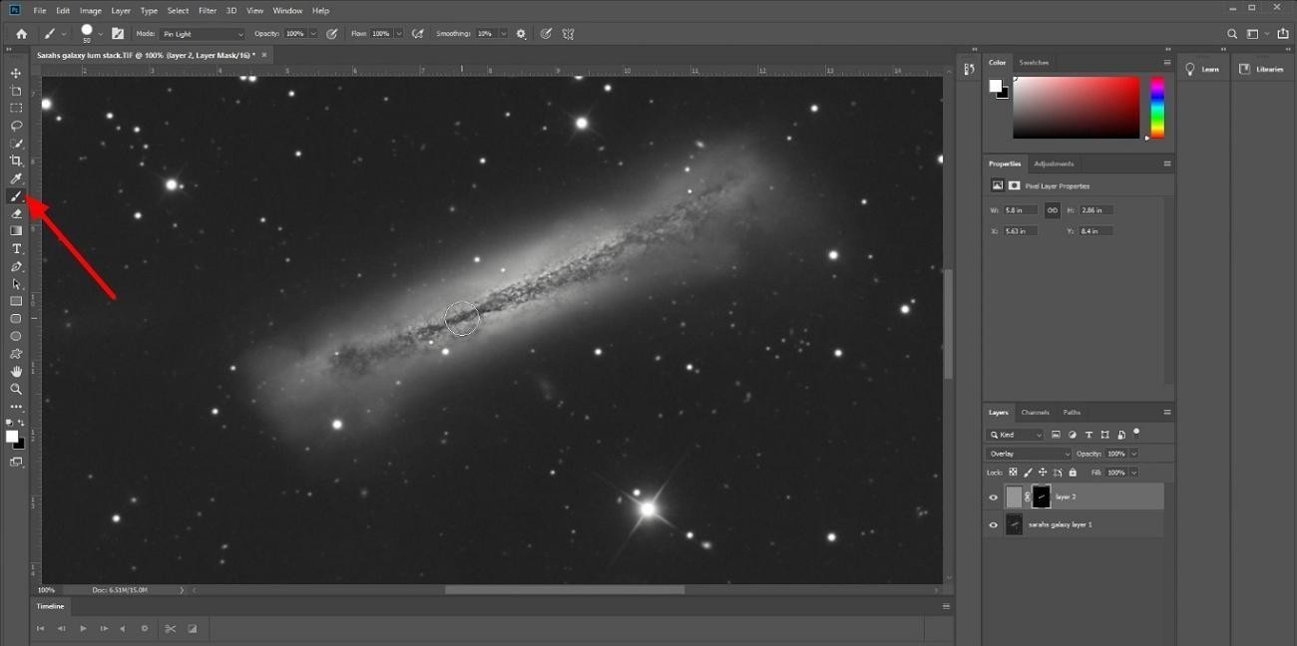
Task: Toggle the layer filter on/off switch
Action: [x=1136, y=434]
